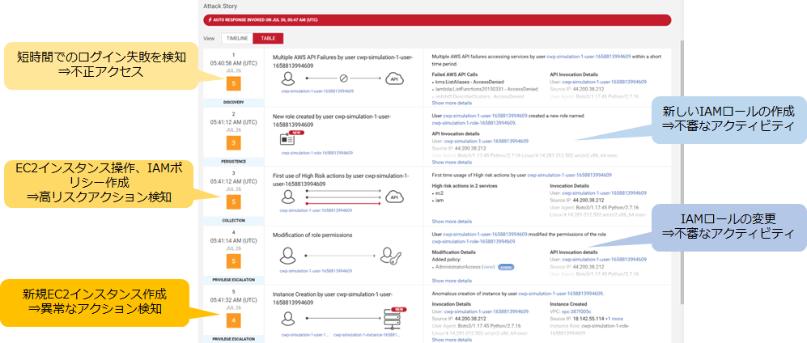Open User link in API Failures API Invocation Details
807x343 pixels.
click(604, 82)
